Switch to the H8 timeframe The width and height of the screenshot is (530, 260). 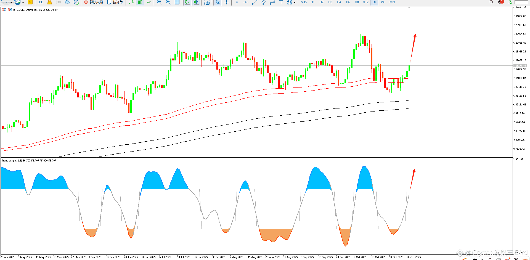click(x=357, y=2)
